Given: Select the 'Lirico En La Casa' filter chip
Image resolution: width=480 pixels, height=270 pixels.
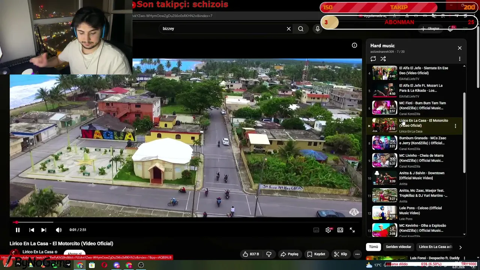Looking at the screenshot, I should coord(435,247).
